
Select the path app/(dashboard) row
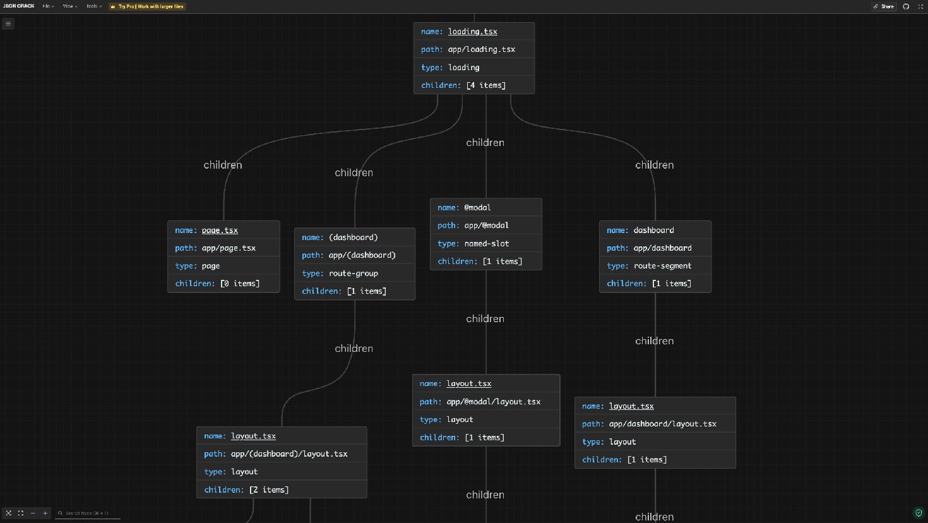355,255
